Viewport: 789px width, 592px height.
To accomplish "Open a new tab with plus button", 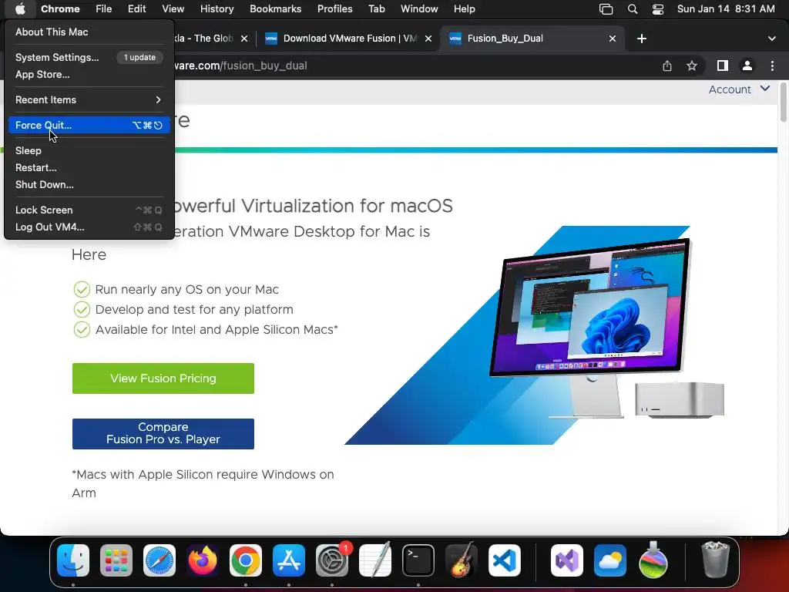I will pyautogui.click(x=642, y=39).
